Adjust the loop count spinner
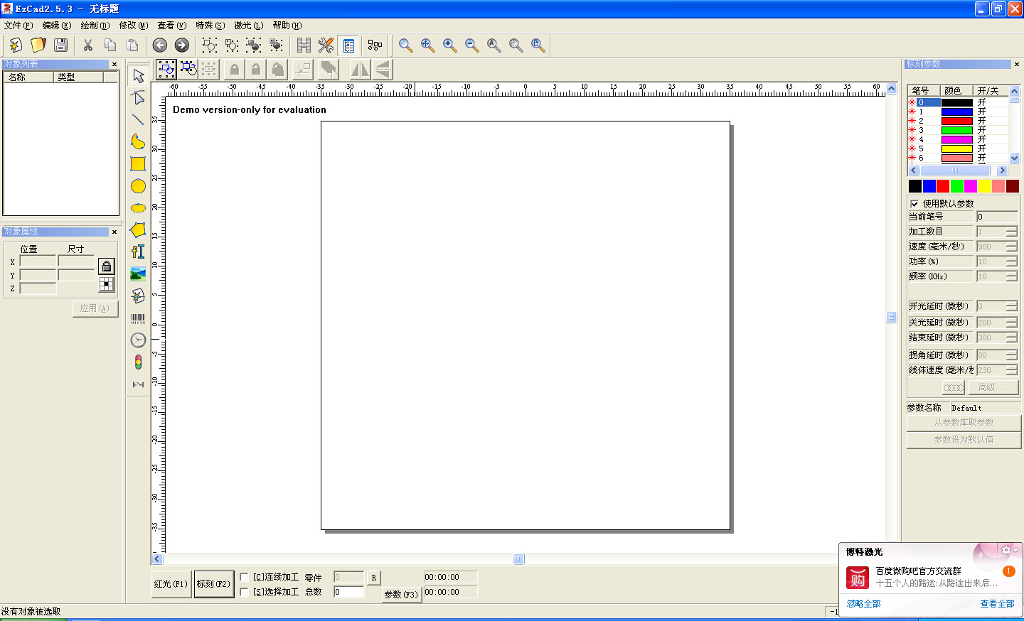The image size is (1024, 621). [x=1012, y=232]
